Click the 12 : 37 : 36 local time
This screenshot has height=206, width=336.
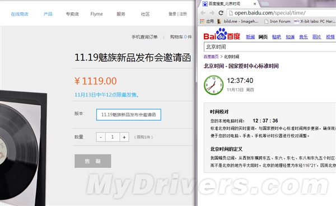point(265,121)
